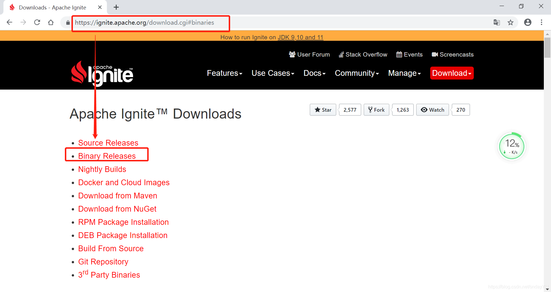Open the 270 watchers count
This screenshot has width=551, height=292.
click(461, 110)
